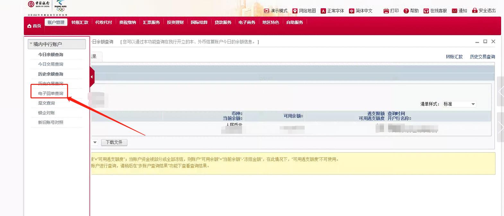Sort by the 开户行名称 column header
The height and width of the screenshot is (216, 504).
click(x=399, y=118)
